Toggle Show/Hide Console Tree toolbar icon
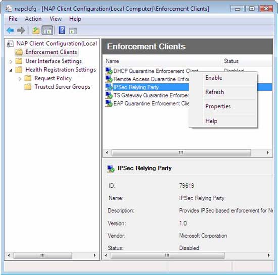The image size is (278, 275). [x=47, y=31]
